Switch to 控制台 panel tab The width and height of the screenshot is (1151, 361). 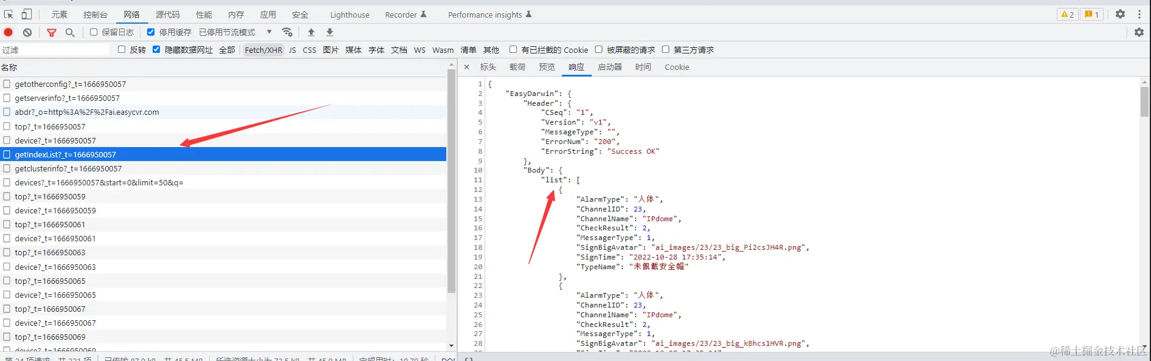[x=95, y=15]
